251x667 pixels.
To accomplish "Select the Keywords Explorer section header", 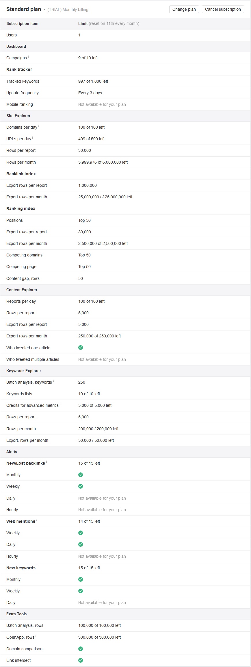I will pyautogui.click(x=125, y=371).
